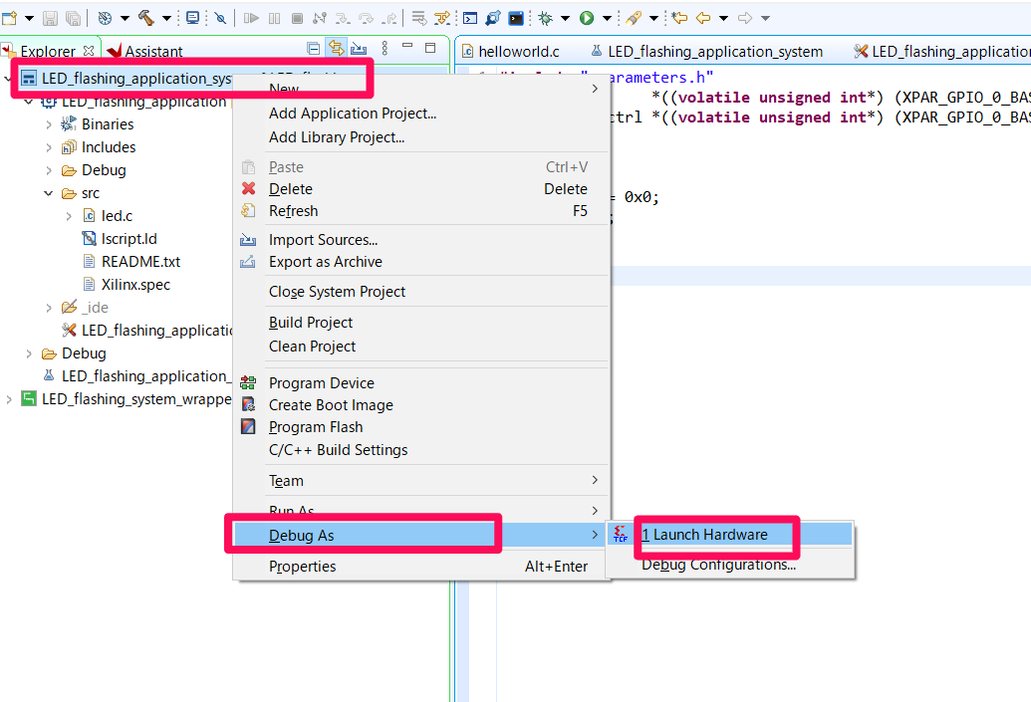Click the flashlight Search icon
This screenshot has height=702, width=1031.
coord(634,18)
